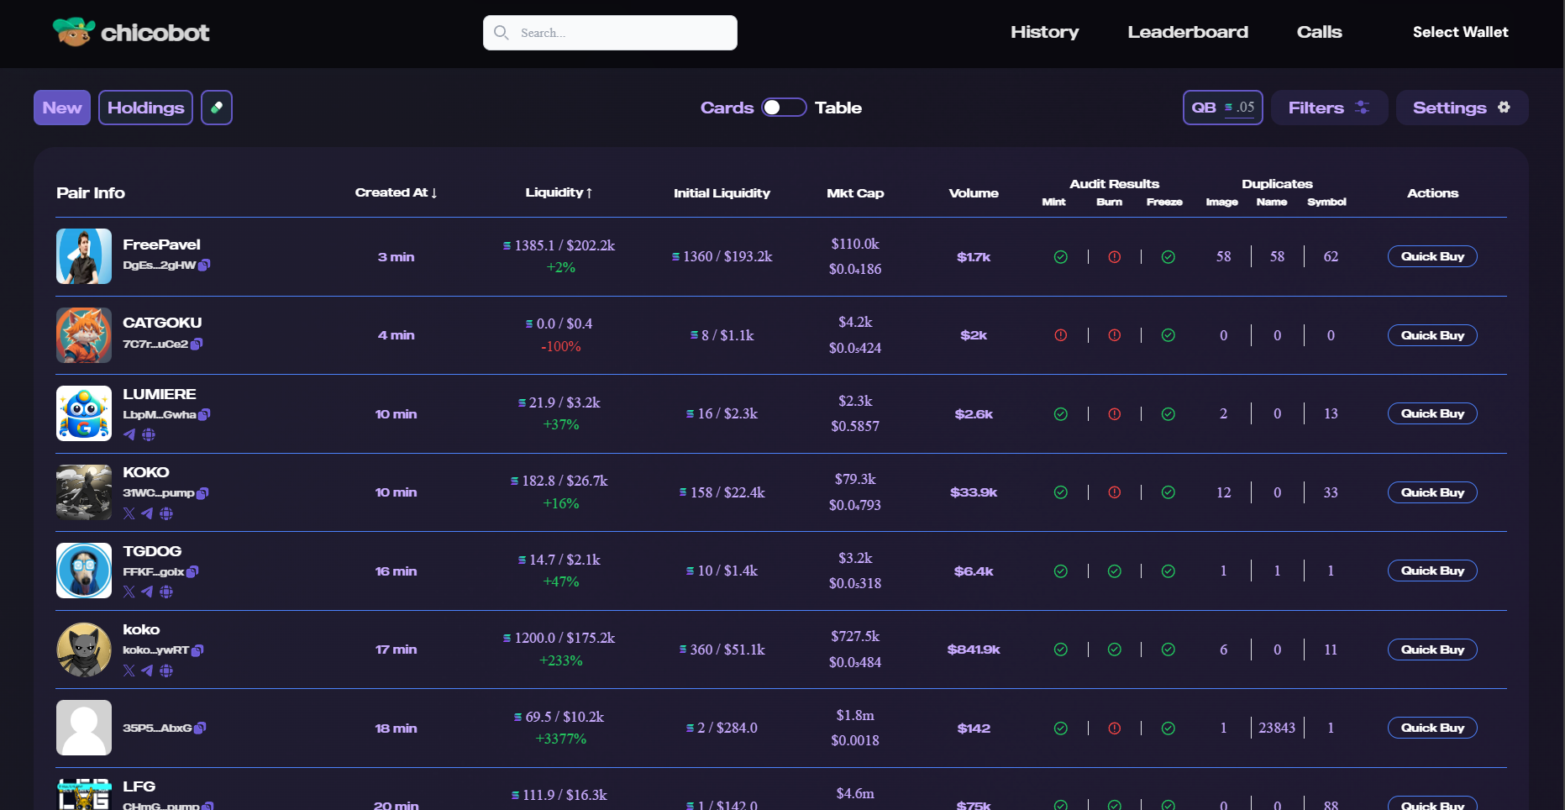
Task: Open LUMIERE's Telegram link icon
Action: click(129, 435)
